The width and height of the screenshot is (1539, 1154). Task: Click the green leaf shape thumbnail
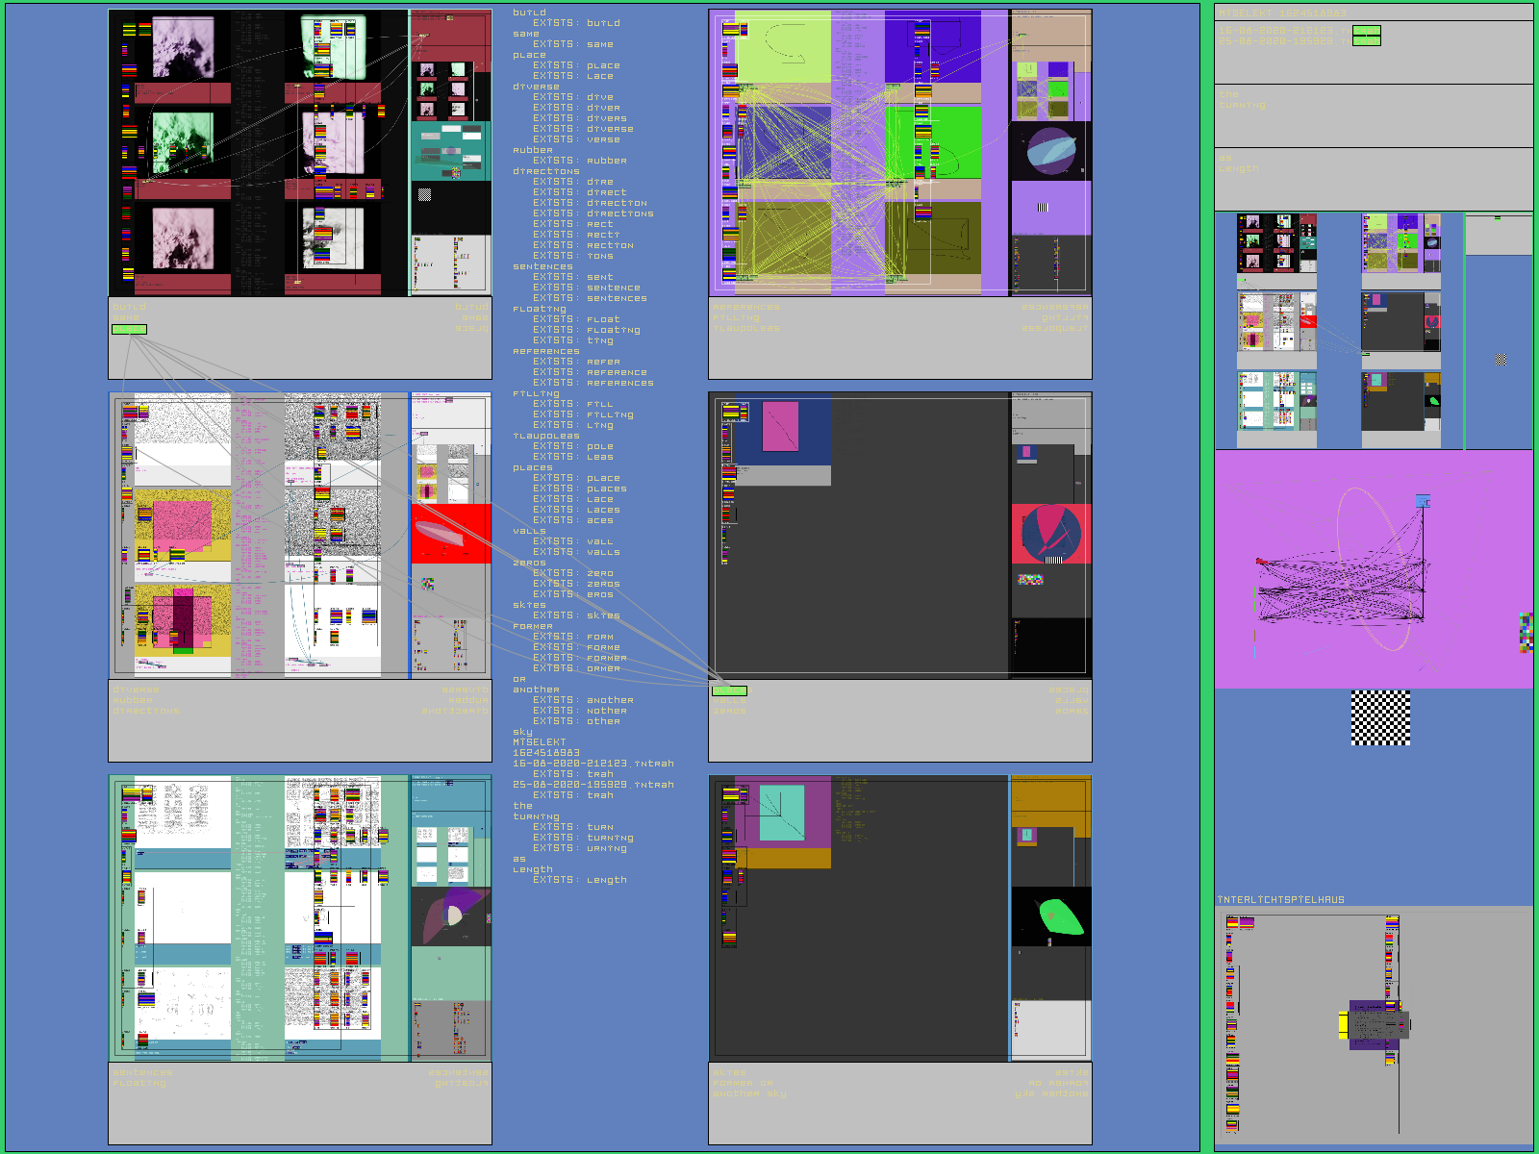coord(1056,916)
